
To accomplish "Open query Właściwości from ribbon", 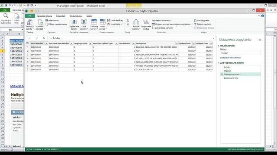I will [x=52, y=20].
